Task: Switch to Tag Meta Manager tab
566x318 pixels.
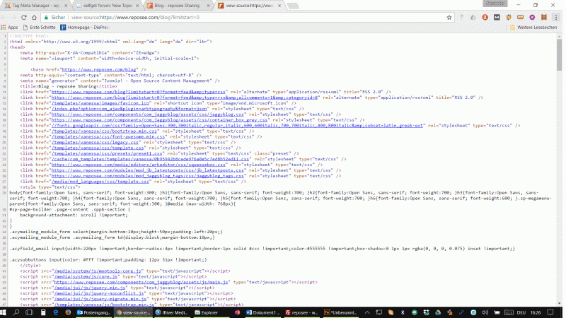Action: pyautogui.click(x=34, y=5)
